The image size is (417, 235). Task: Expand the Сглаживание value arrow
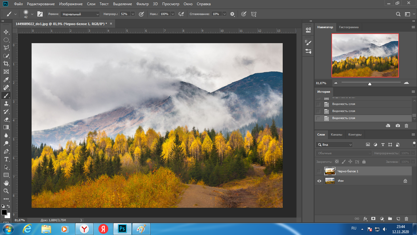224,14
